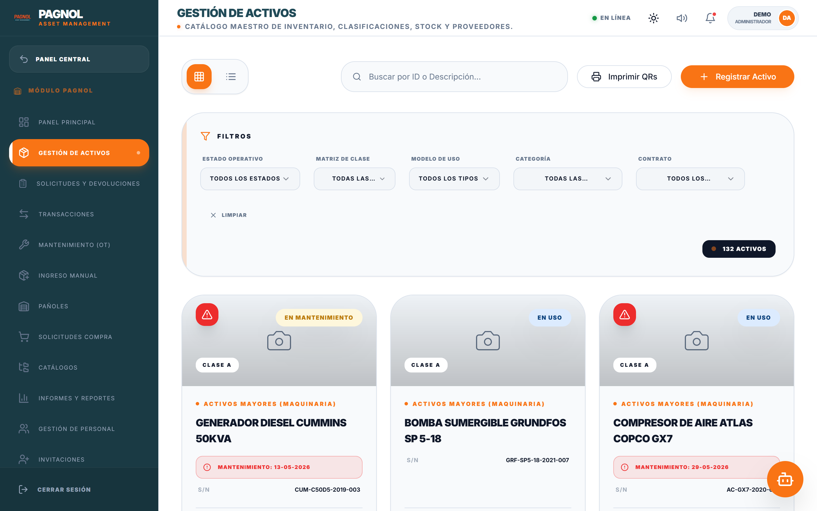Click the Transacciones arrows icon

click(x=24, y=214)
